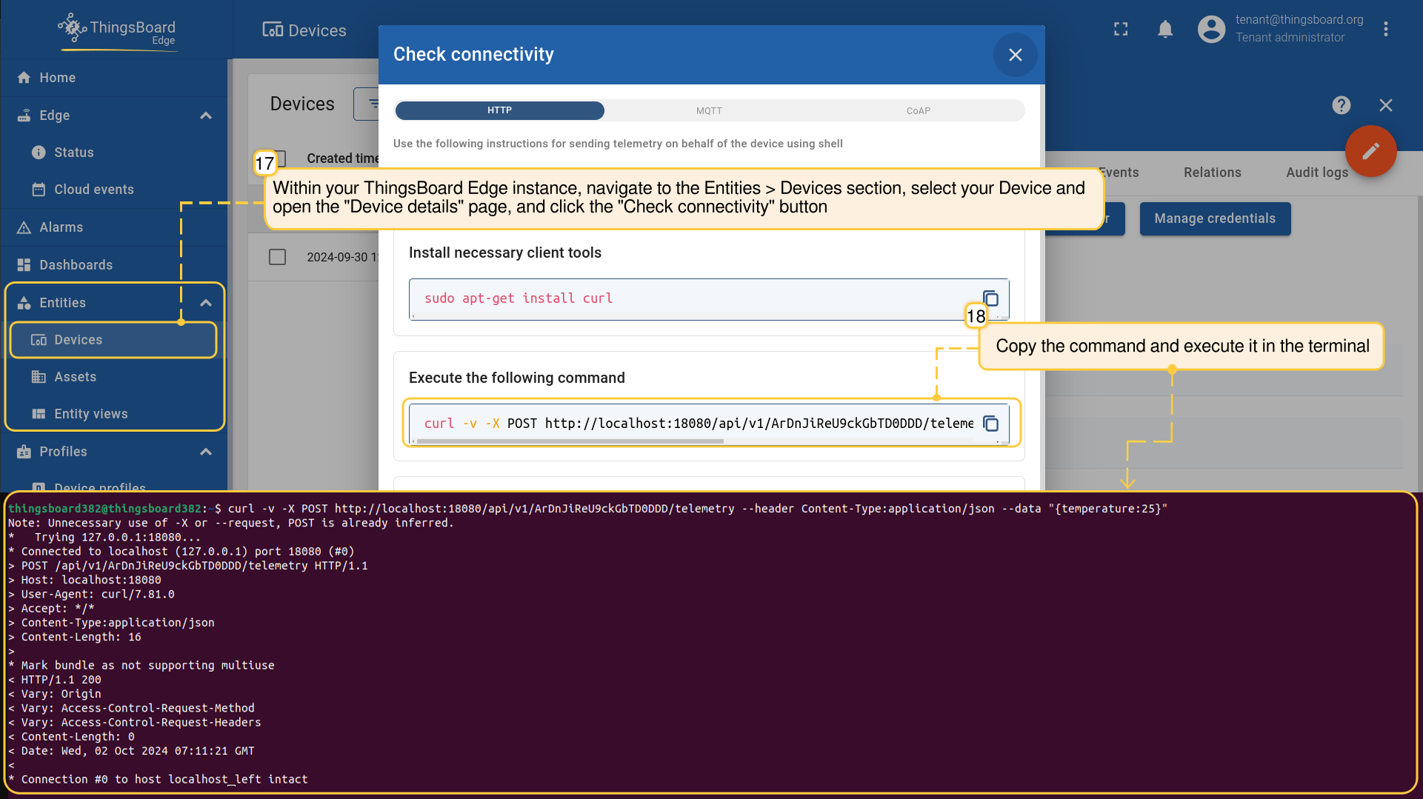Copy the curl telemetry command
Viewport: 1423px width, 799px height.
pyautogui.click(x=990, y=424)
